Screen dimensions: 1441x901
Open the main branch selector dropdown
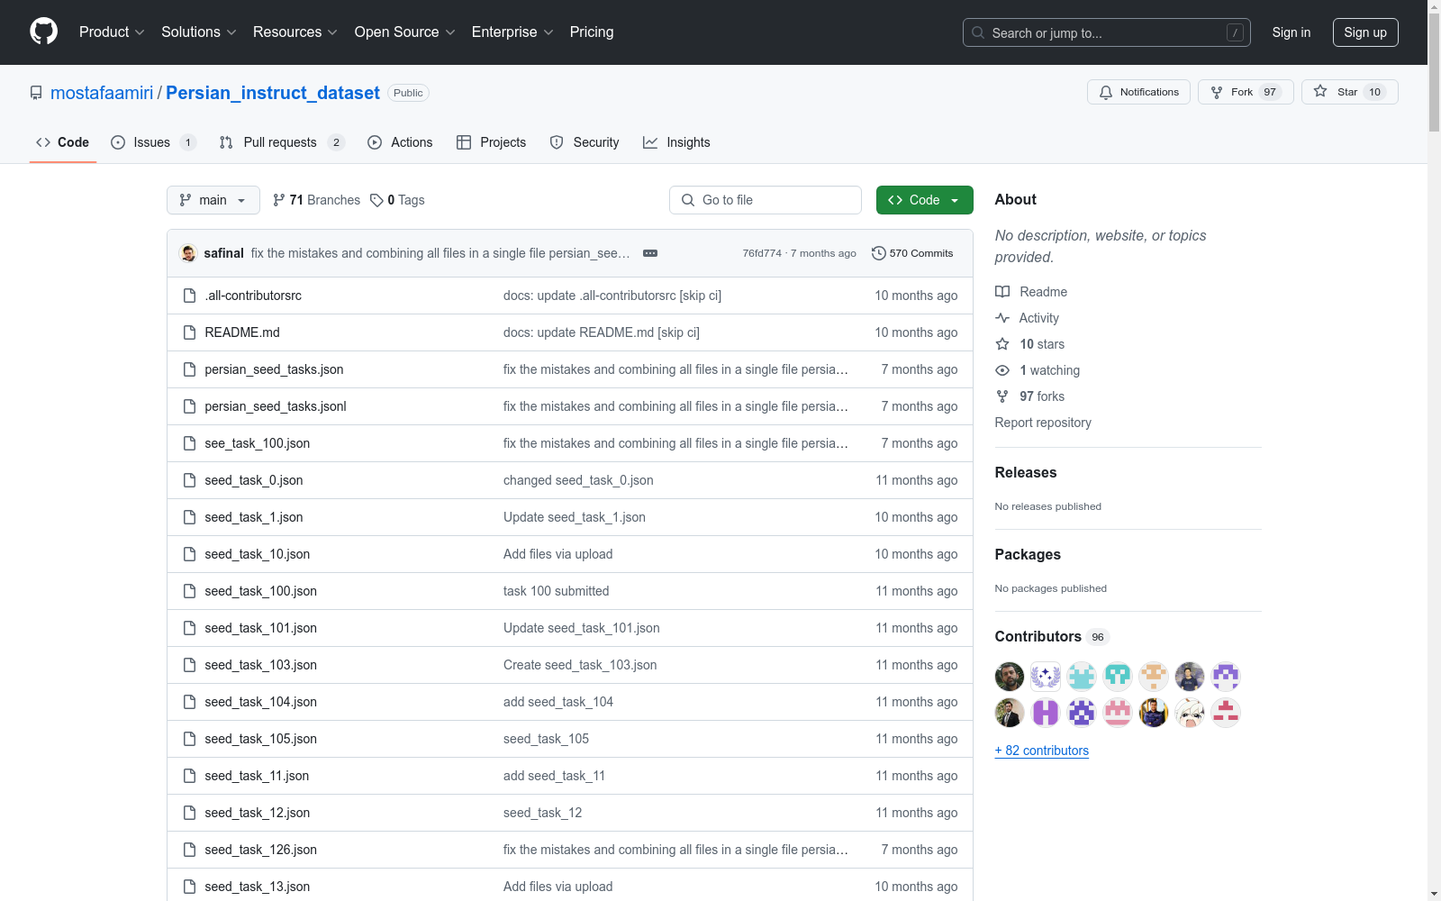[x=213, y=200]
